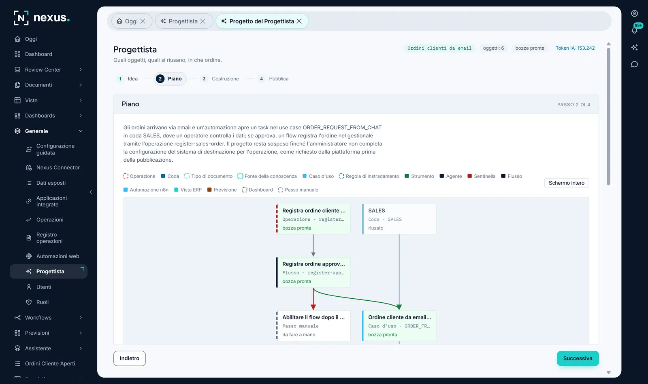
Task: Click the Dashboard grid icon in sidebar
Action: tap(17, 54)
